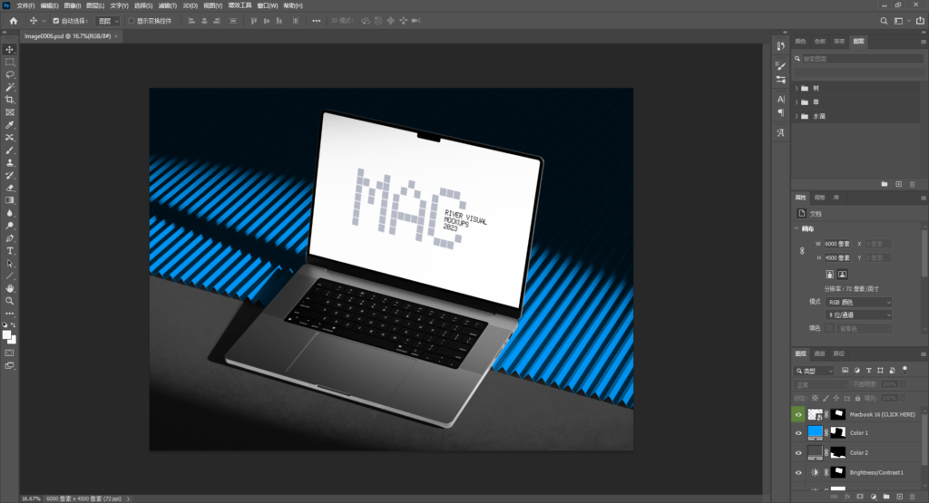Open the 图像(I) menu

[x=73, y=5]
